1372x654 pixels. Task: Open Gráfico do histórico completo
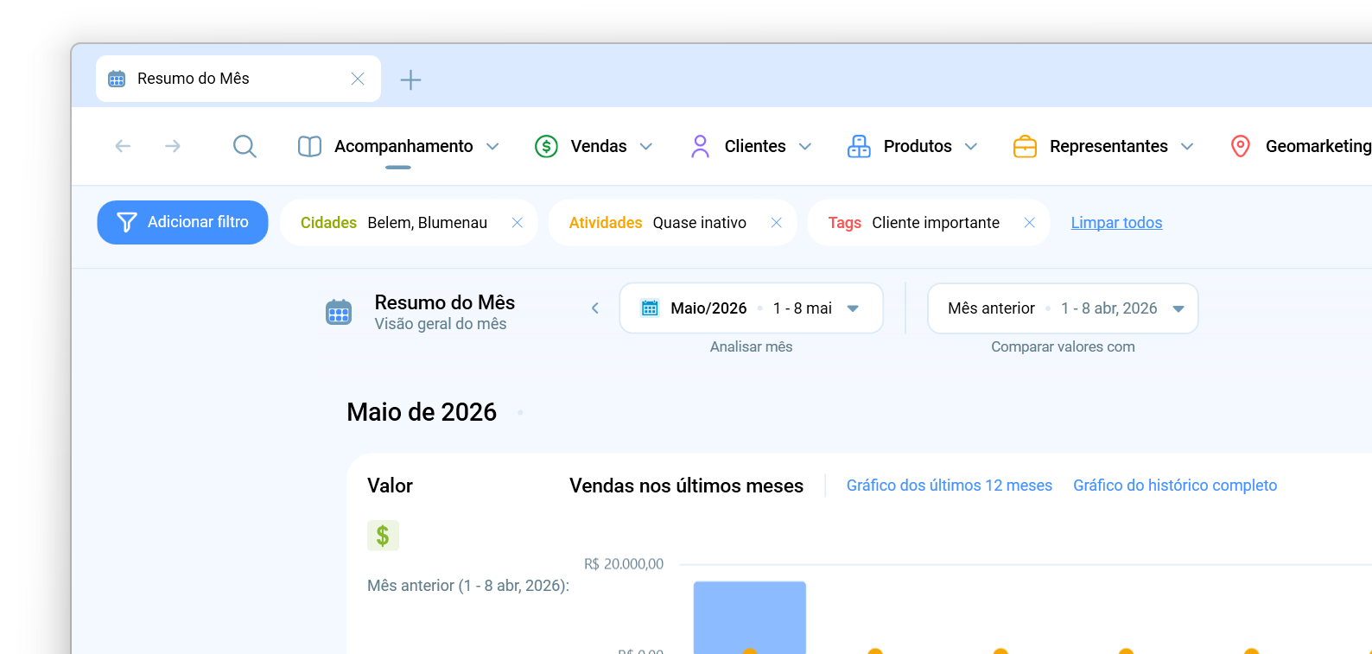[x=1175, y=486]
